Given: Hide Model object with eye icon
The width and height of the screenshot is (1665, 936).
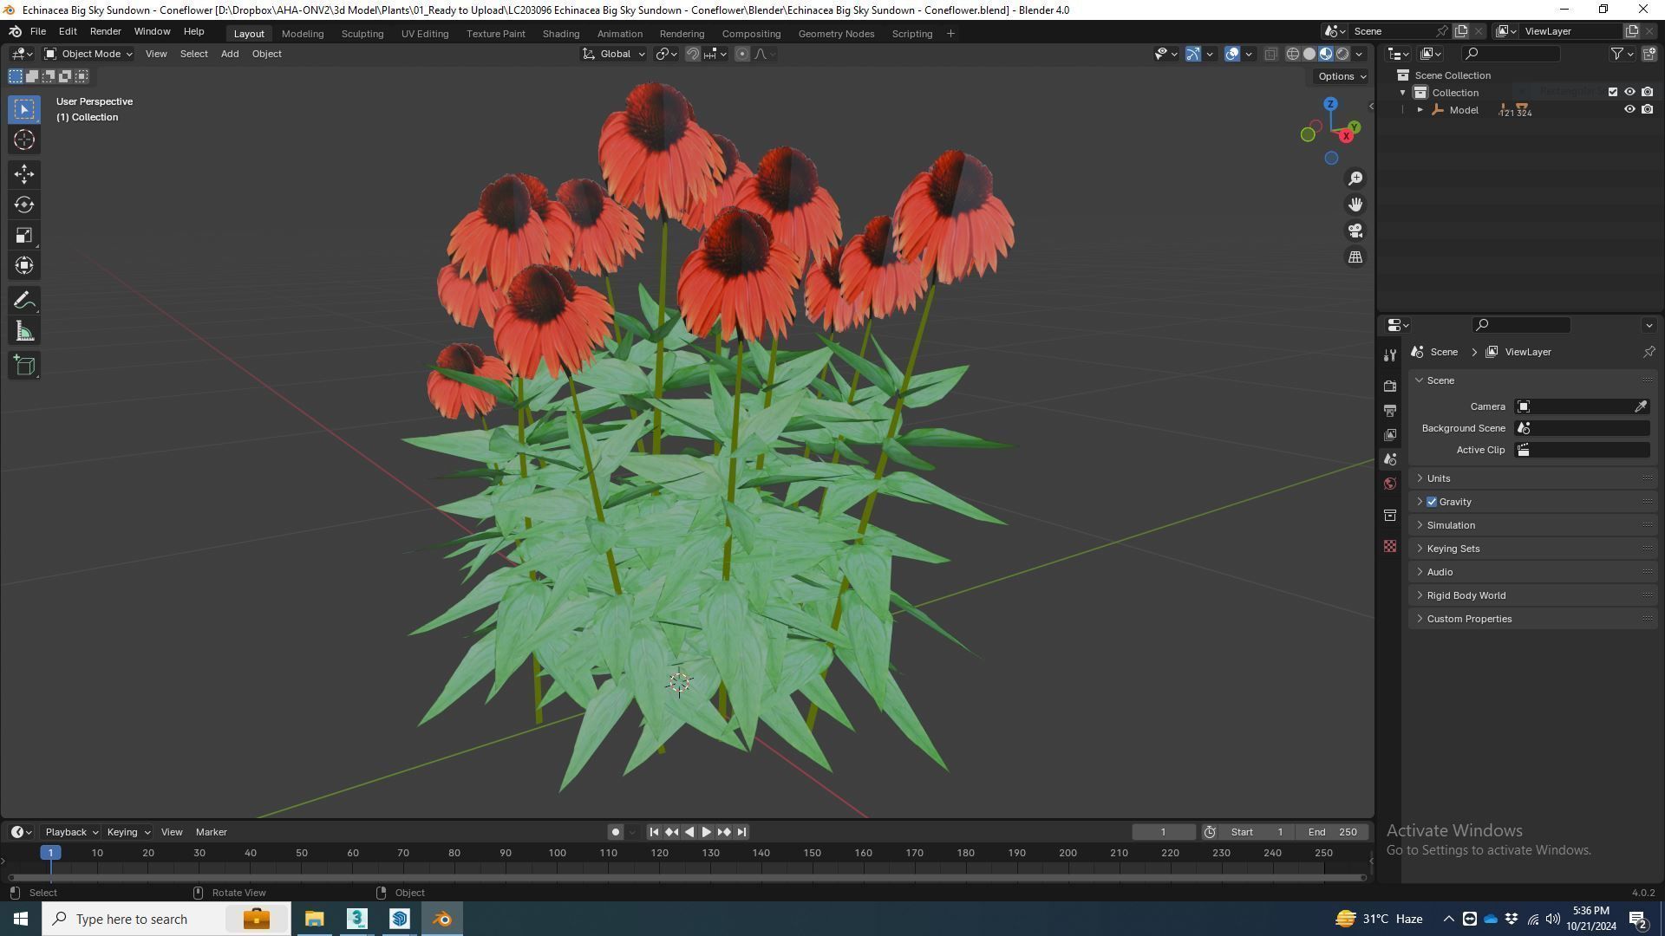Looking at the screenshot, I should [1629, 110].
